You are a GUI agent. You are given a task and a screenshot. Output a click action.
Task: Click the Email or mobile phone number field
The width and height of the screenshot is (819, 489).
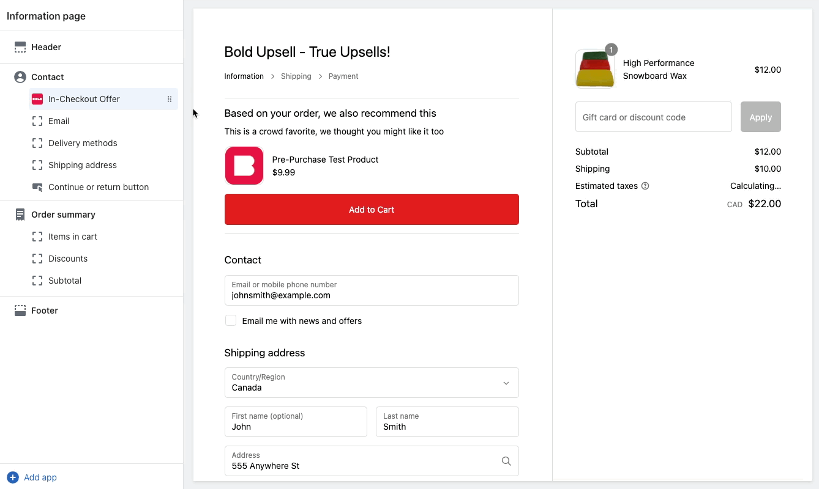coord(372,290)
